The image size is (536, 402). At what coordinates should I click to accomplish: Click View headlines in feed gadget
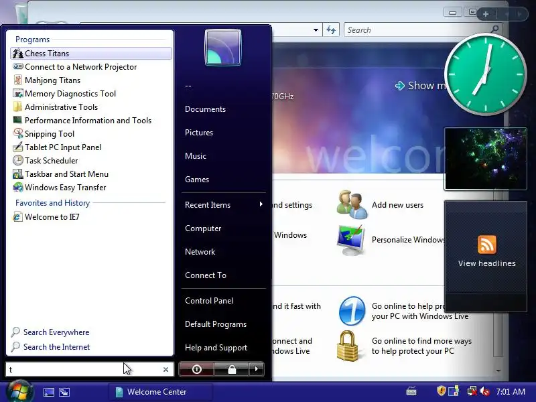point(487,263)
